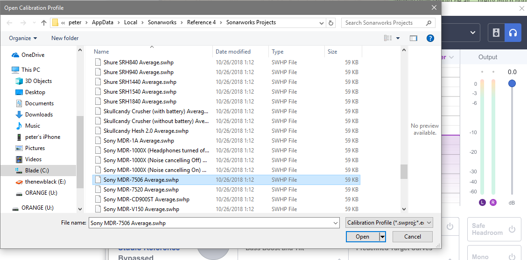The image size is (527, 260).
Task: Toggle the Mono power switch
Action: (x=512, y=256)
